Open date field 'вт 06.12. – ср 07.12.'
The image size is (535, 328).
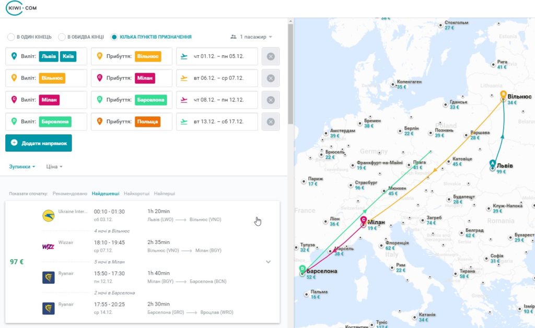[x=217, y=78]
